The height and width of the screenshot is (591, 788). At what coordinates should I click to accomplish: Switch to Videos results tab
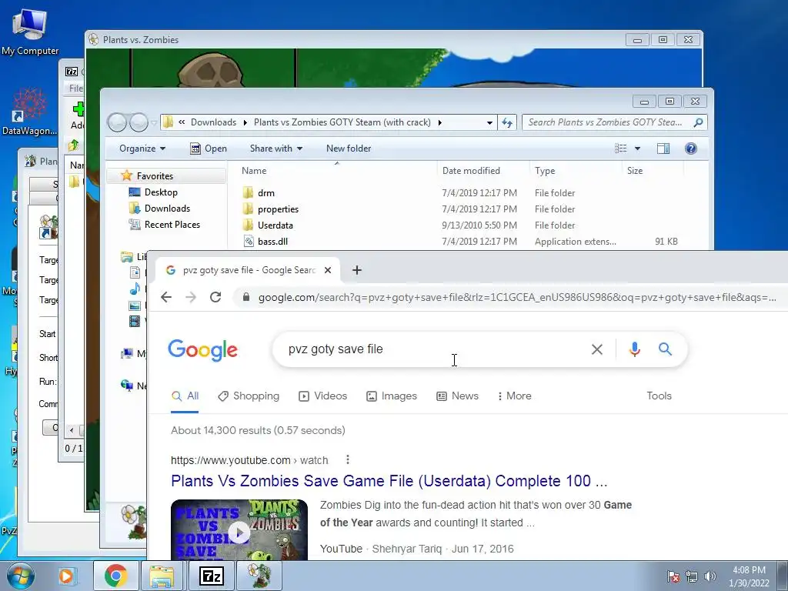click(322, 396)
